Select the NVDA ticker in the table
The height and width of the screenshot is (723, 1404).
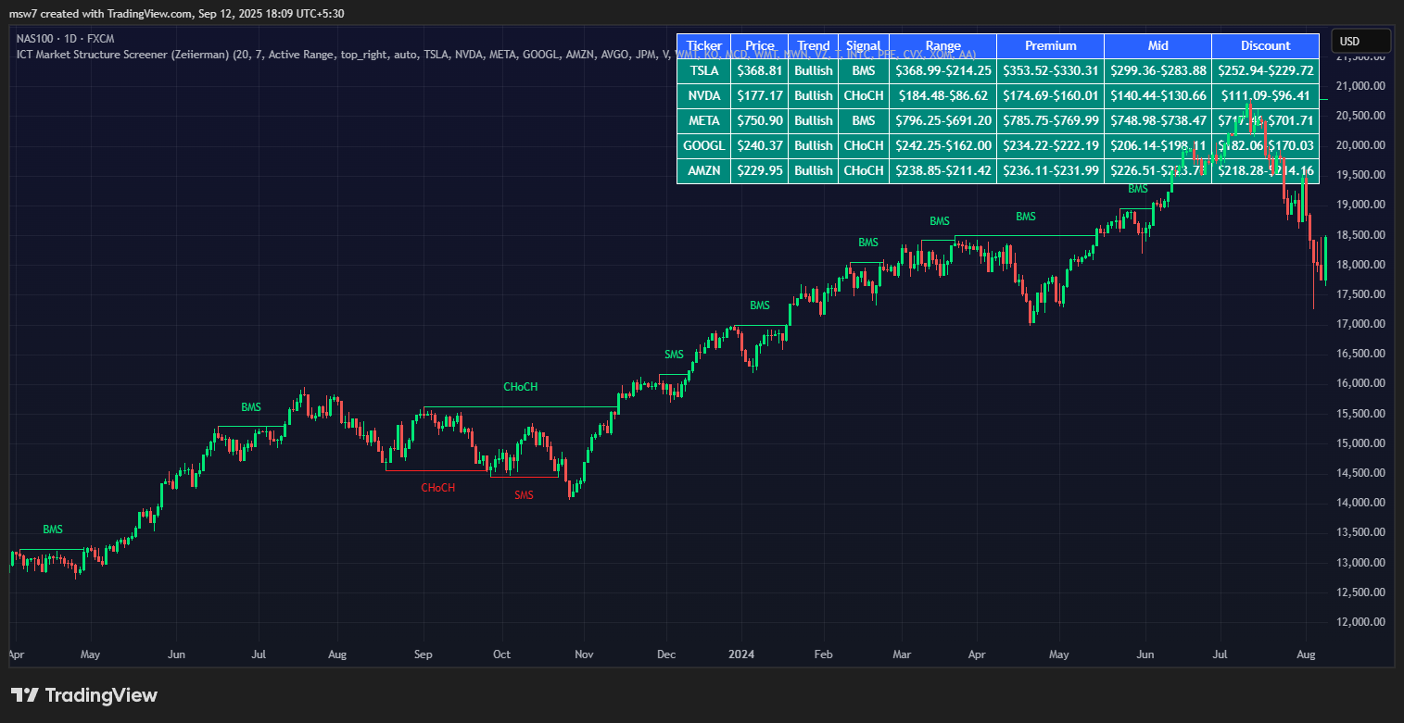point(703,95)
